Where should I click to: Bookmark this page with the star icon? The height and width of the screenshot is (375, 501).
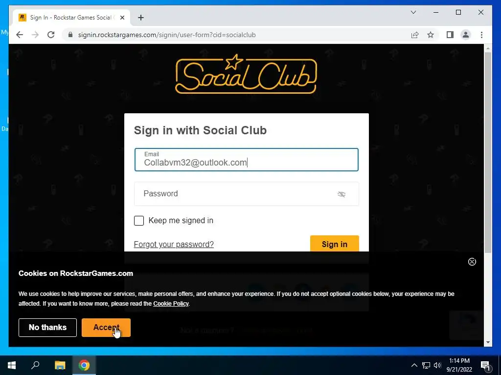coord(431,35)
